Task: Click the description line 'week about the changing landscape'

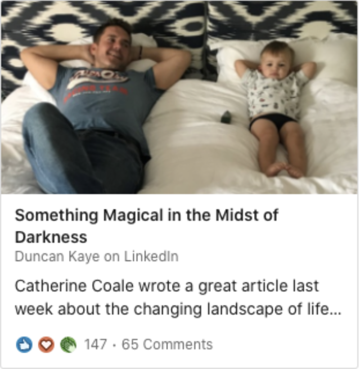Action: coord(148,309)
